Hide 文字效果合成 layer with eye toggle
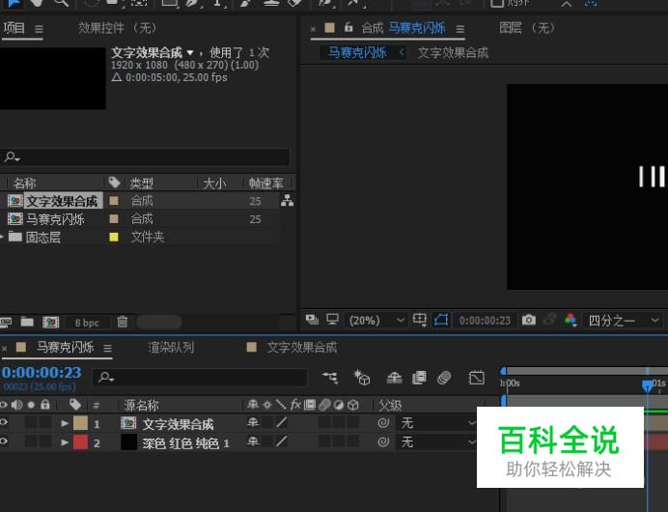The image size is (668, 512). 4,422
